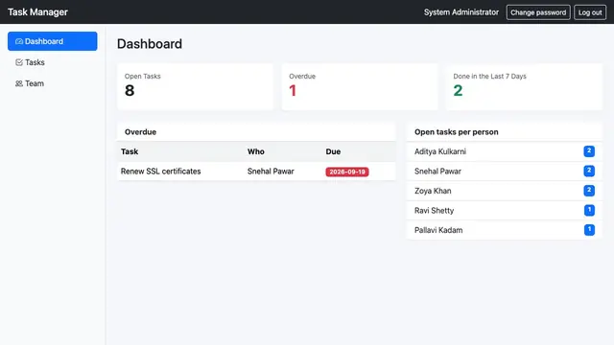614x345 pixels.
Task: Click Pallavi Kadam in open tasks list
Action: pyautogui.click(x=438, y=230)
